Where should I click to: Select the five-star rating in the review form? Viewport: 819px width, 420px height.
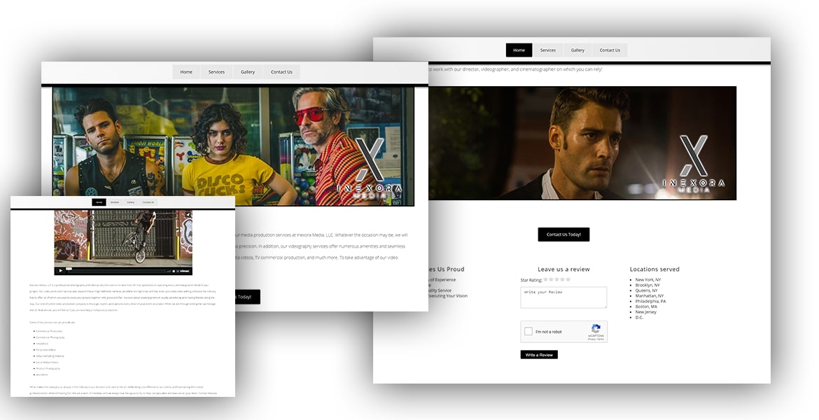tap(568, 279)
